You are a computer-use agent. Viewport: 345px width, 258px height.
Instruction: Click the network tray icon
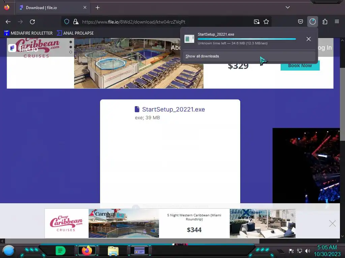point(300,251)
